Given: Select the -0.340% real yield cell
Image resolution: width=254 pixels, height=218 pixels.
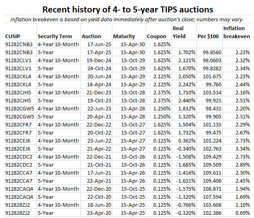Looking at the screenshot, I should click(x=184, y=149).
